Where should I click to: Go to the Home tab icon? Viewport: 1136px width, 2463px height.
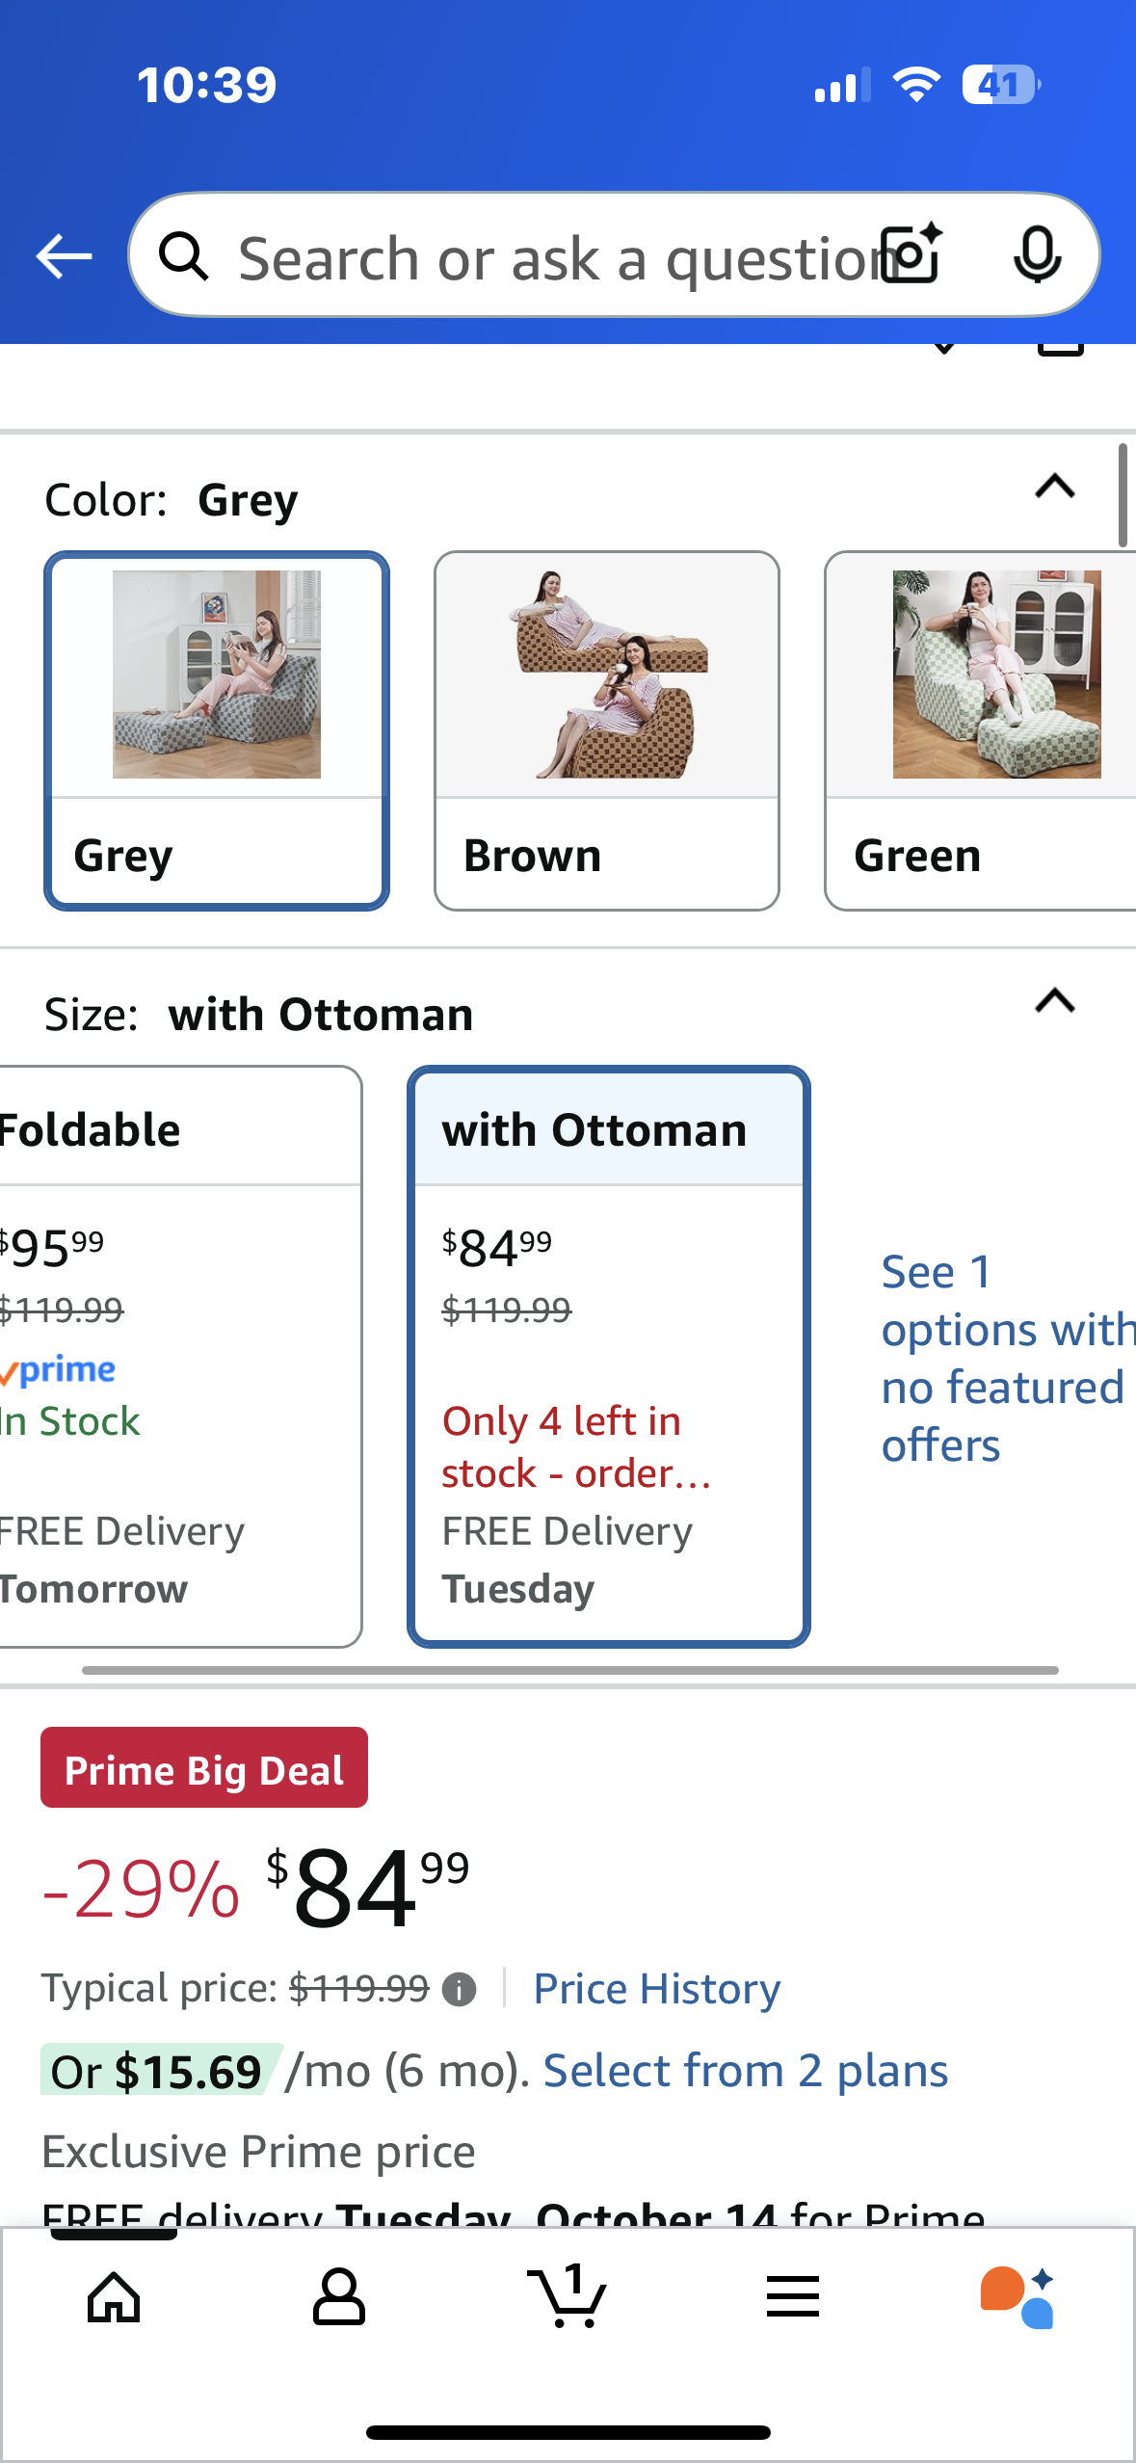(x=114, y=2298)
